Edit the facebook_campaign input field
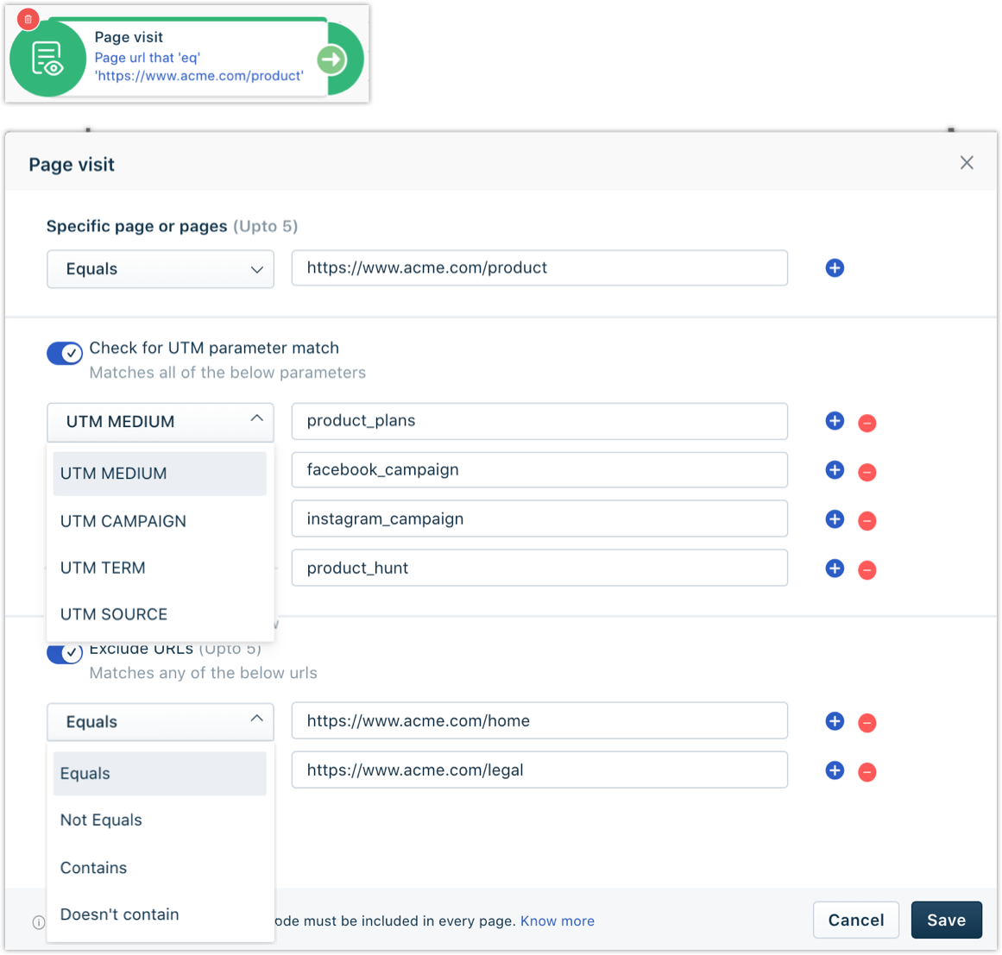Screen dimensions: 1002x955 click(x=539, y=470)
